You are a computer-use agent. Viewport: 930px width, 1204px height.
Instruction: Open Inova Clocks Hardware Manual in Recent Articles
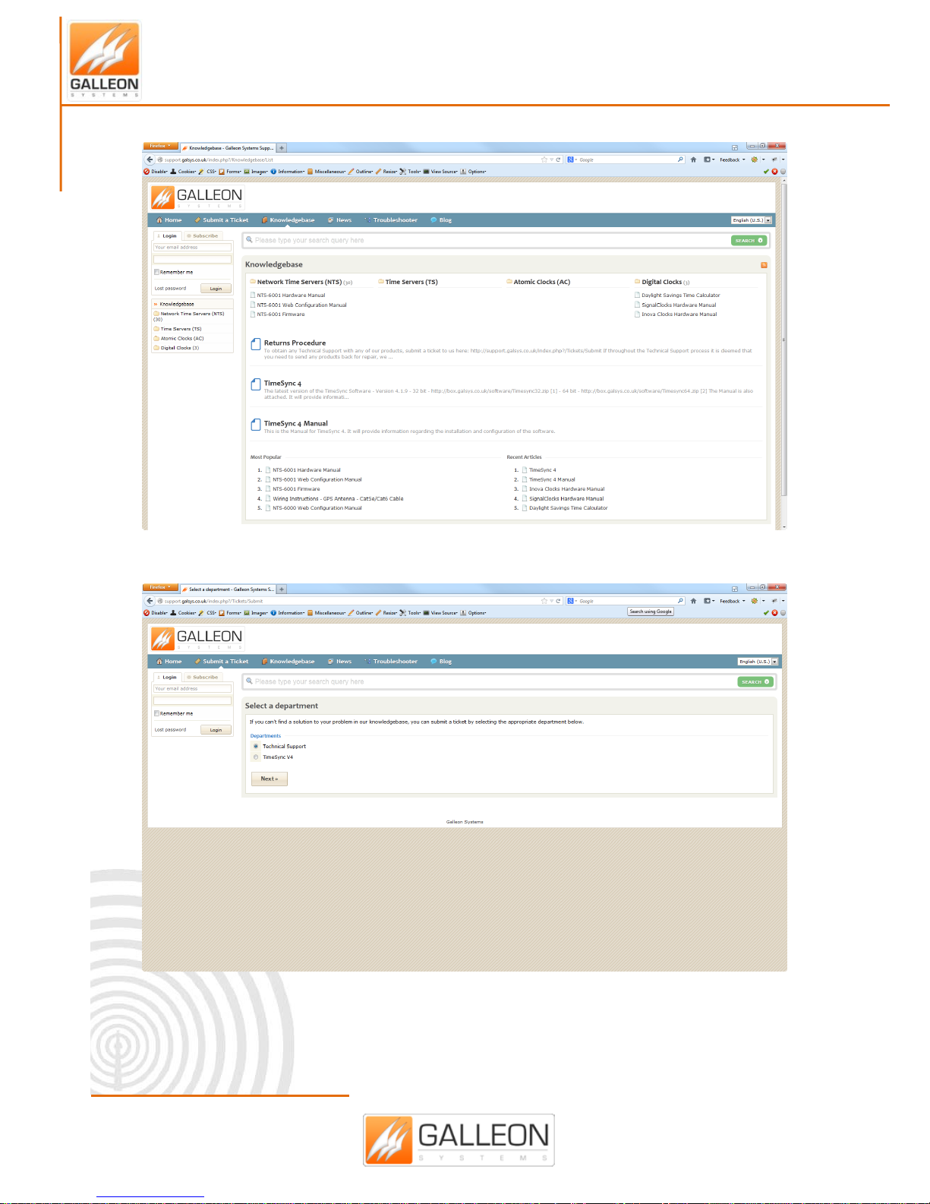[x=567, y=489]
